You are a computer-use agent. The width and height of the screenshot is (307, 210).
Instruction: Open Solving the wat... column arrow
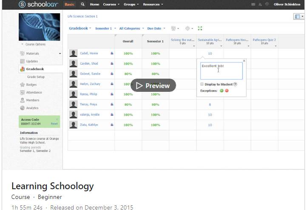point(194,46)
